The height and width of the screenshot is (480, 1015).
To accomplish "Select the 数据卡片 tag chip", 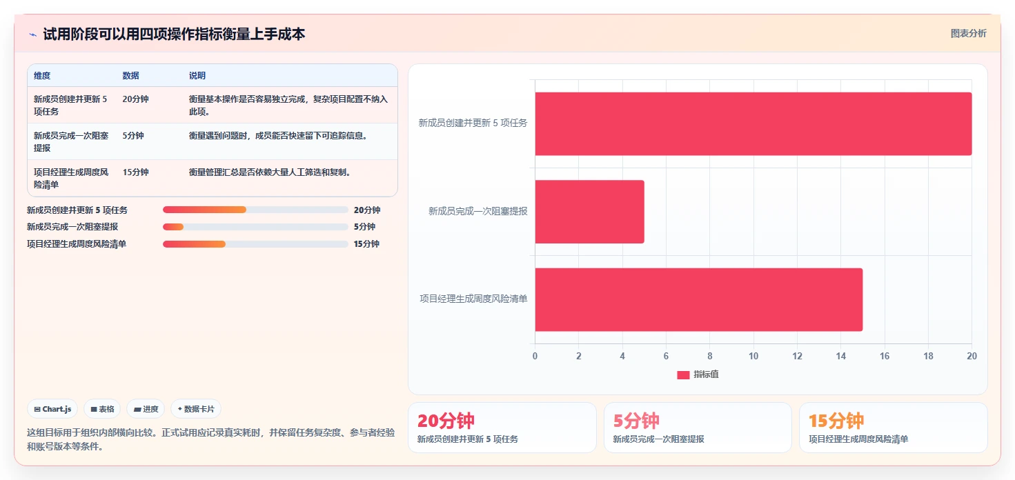I will [x=196, y=409].
